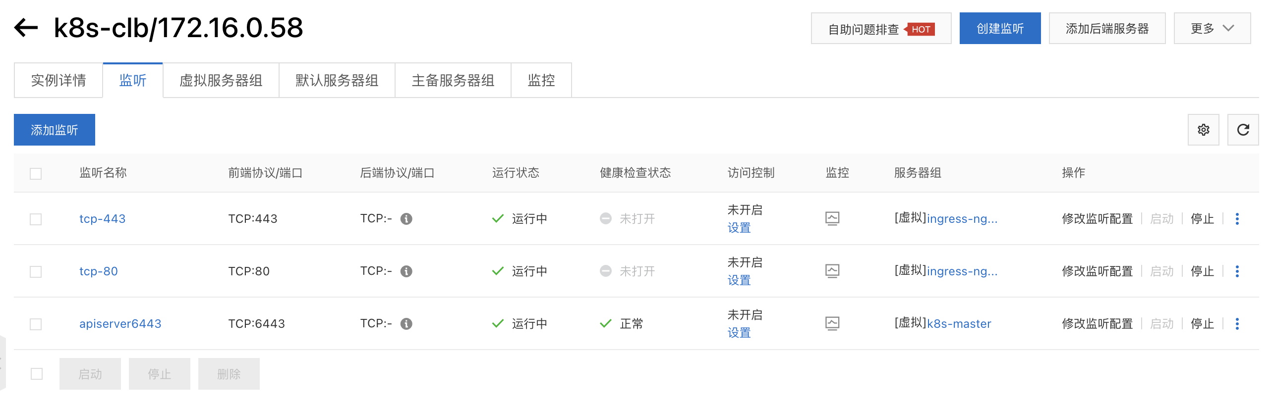The image size is (1273, 409).
Task: Refresh the listener list
Action: (1243, 130)
